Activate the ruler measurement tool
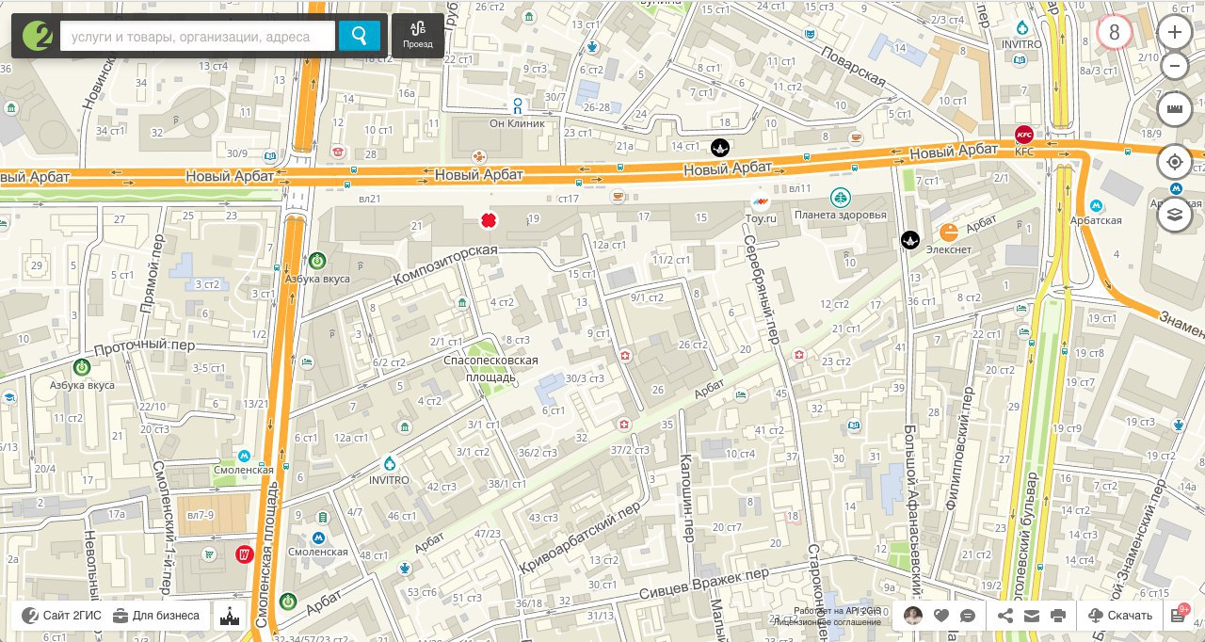1205x642 pixels. tap(1174, 109)
